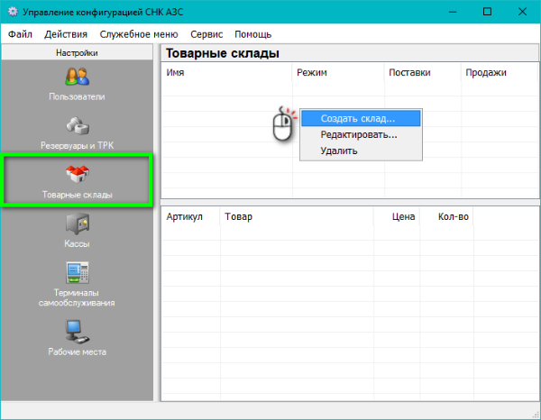Open the Действия menu
The width and height of the screenshot is (541, 420).
tap(65, 34)
